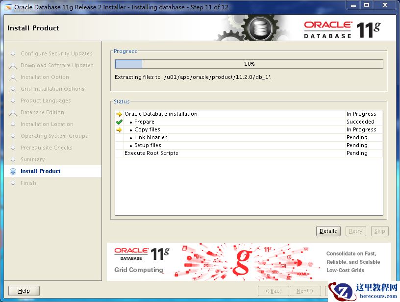Select Grid Installation Options step
The image size is (400, 302).
pos(52,89)
